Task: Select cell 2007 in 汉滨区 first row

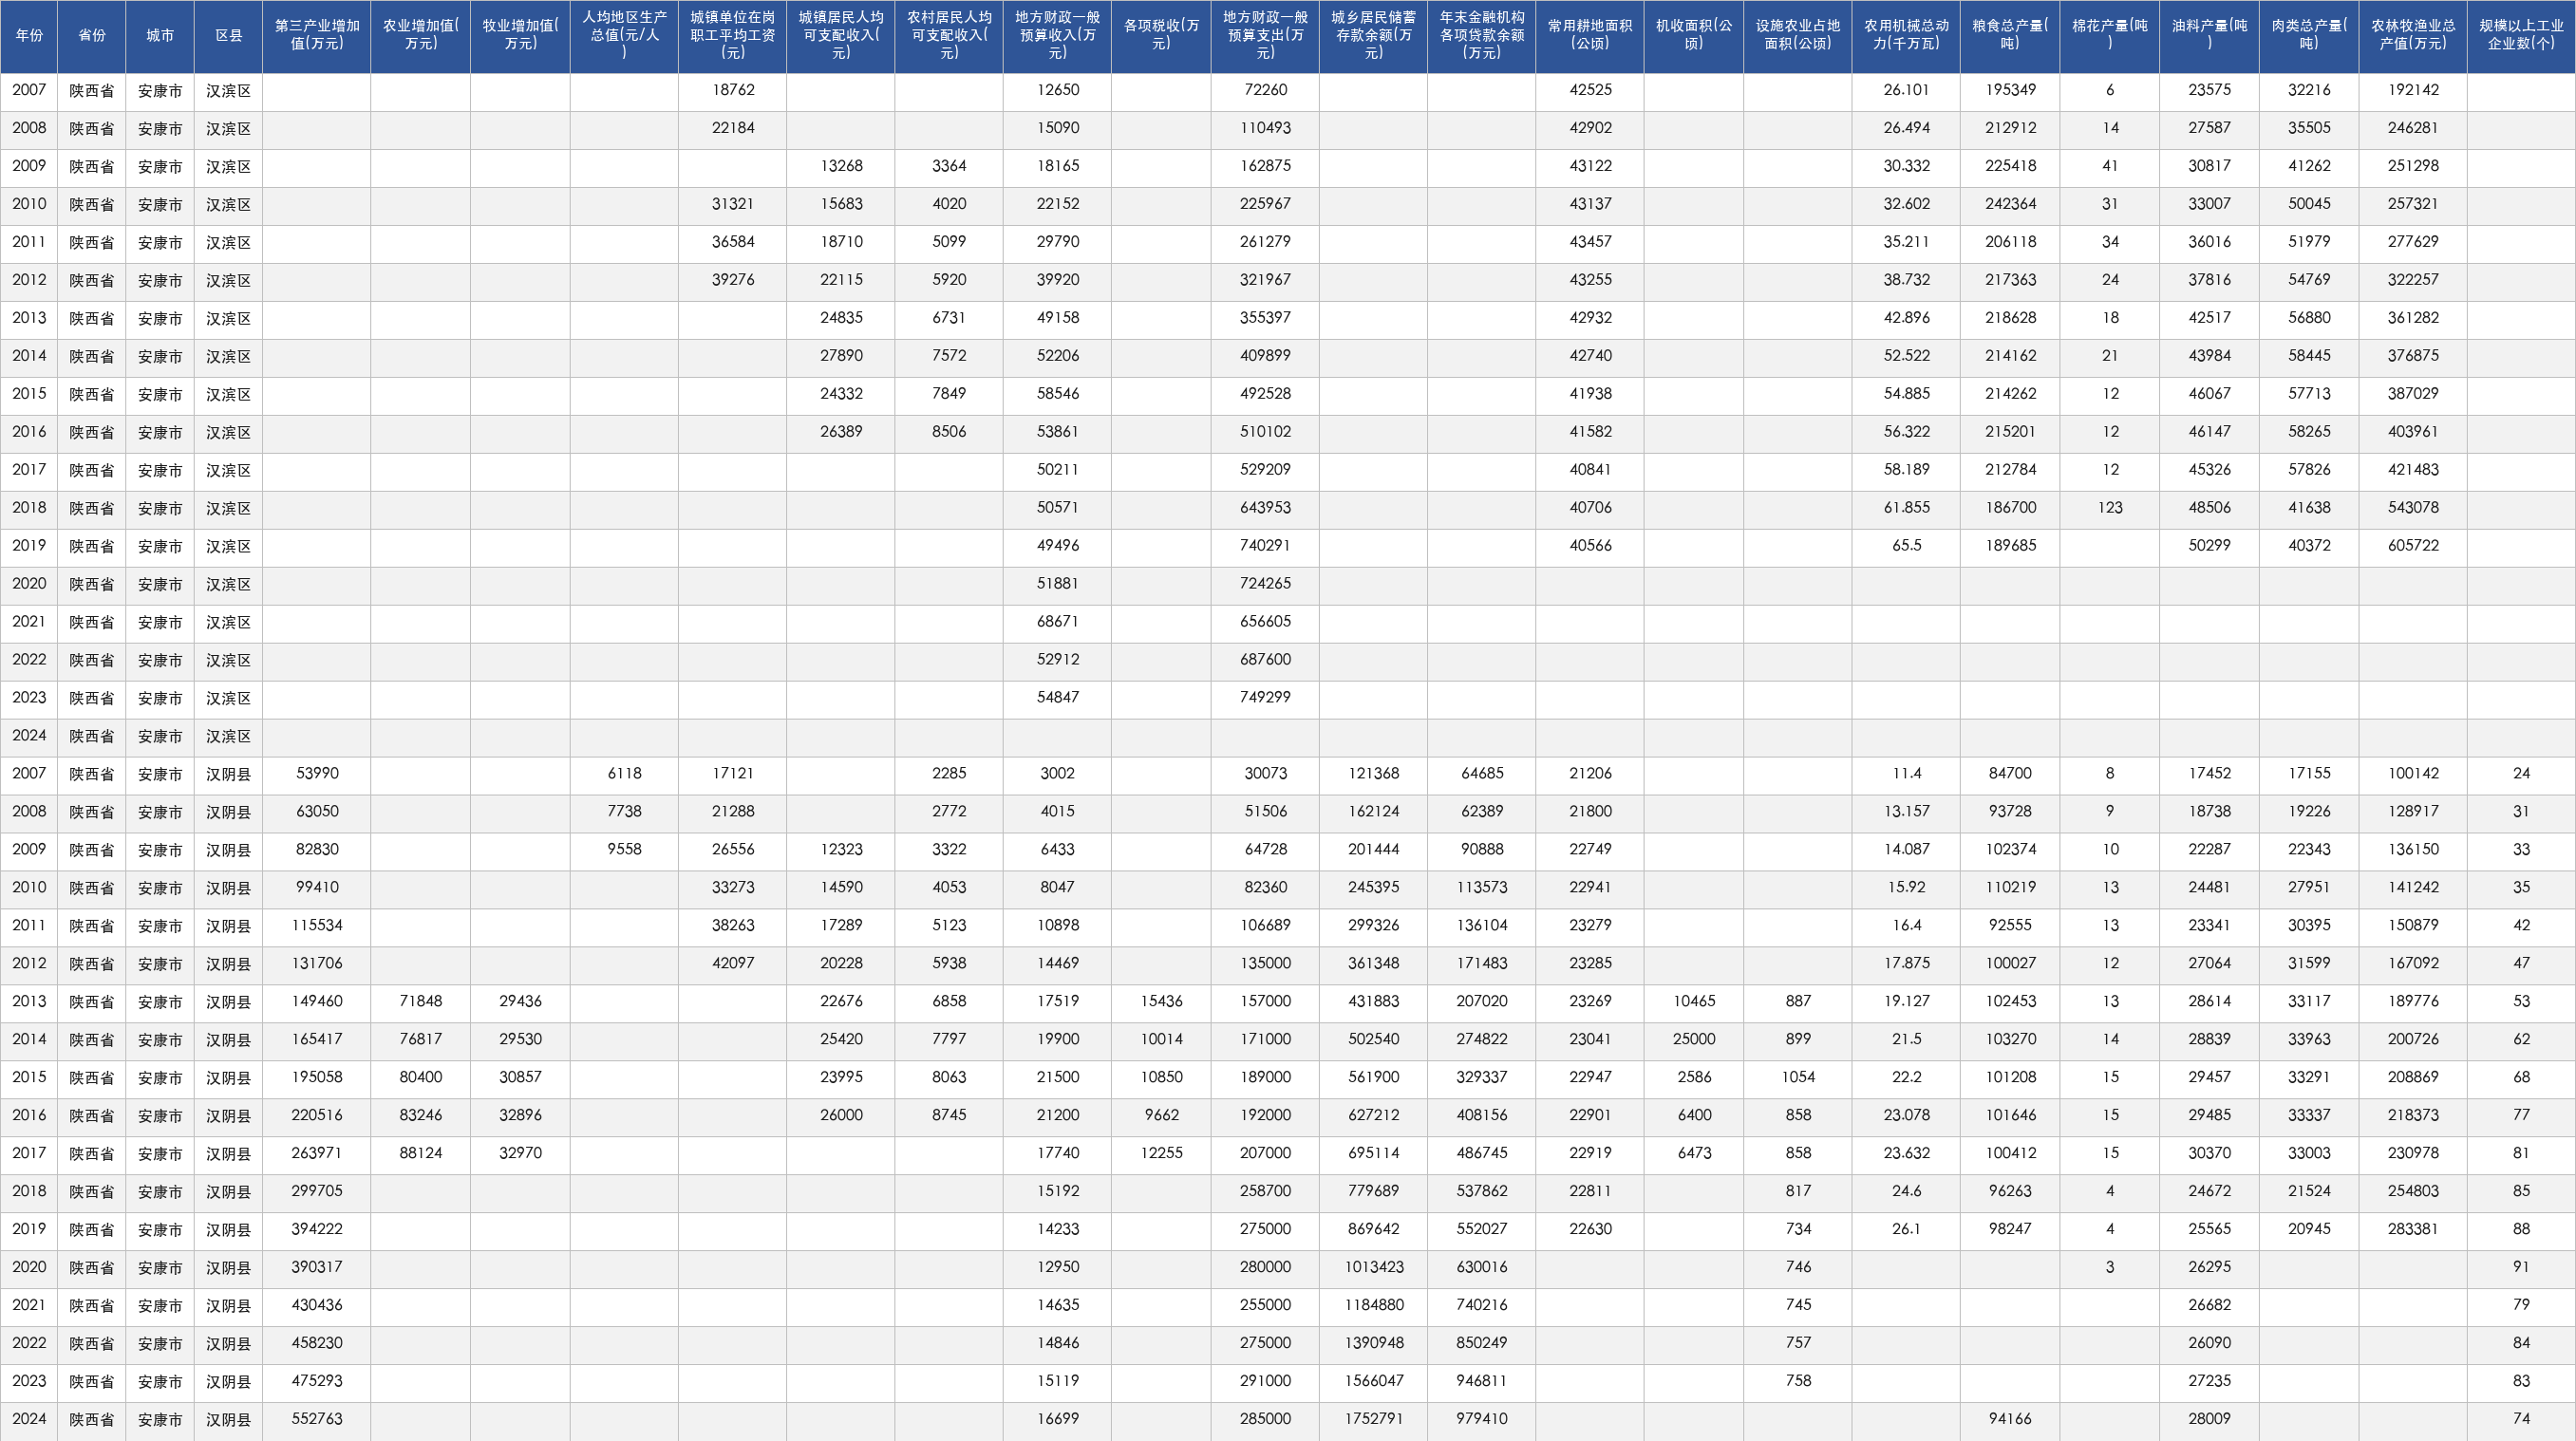Action: [x=29, y=91]
